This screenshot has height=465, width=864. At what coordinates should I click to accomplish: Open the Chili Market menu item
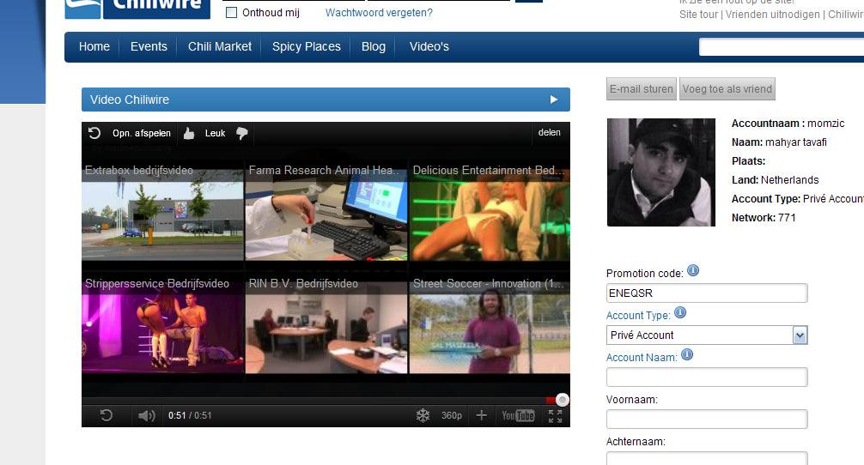[220, 47]
